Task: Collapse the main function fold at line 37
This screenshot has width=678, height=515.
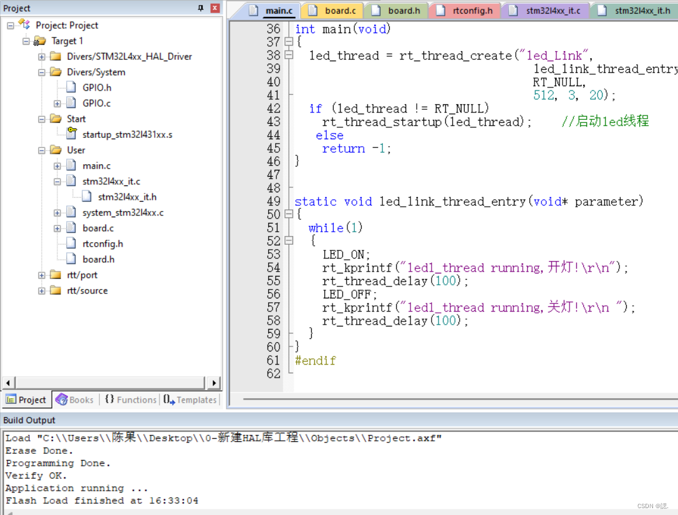Action: pos(288,41)
